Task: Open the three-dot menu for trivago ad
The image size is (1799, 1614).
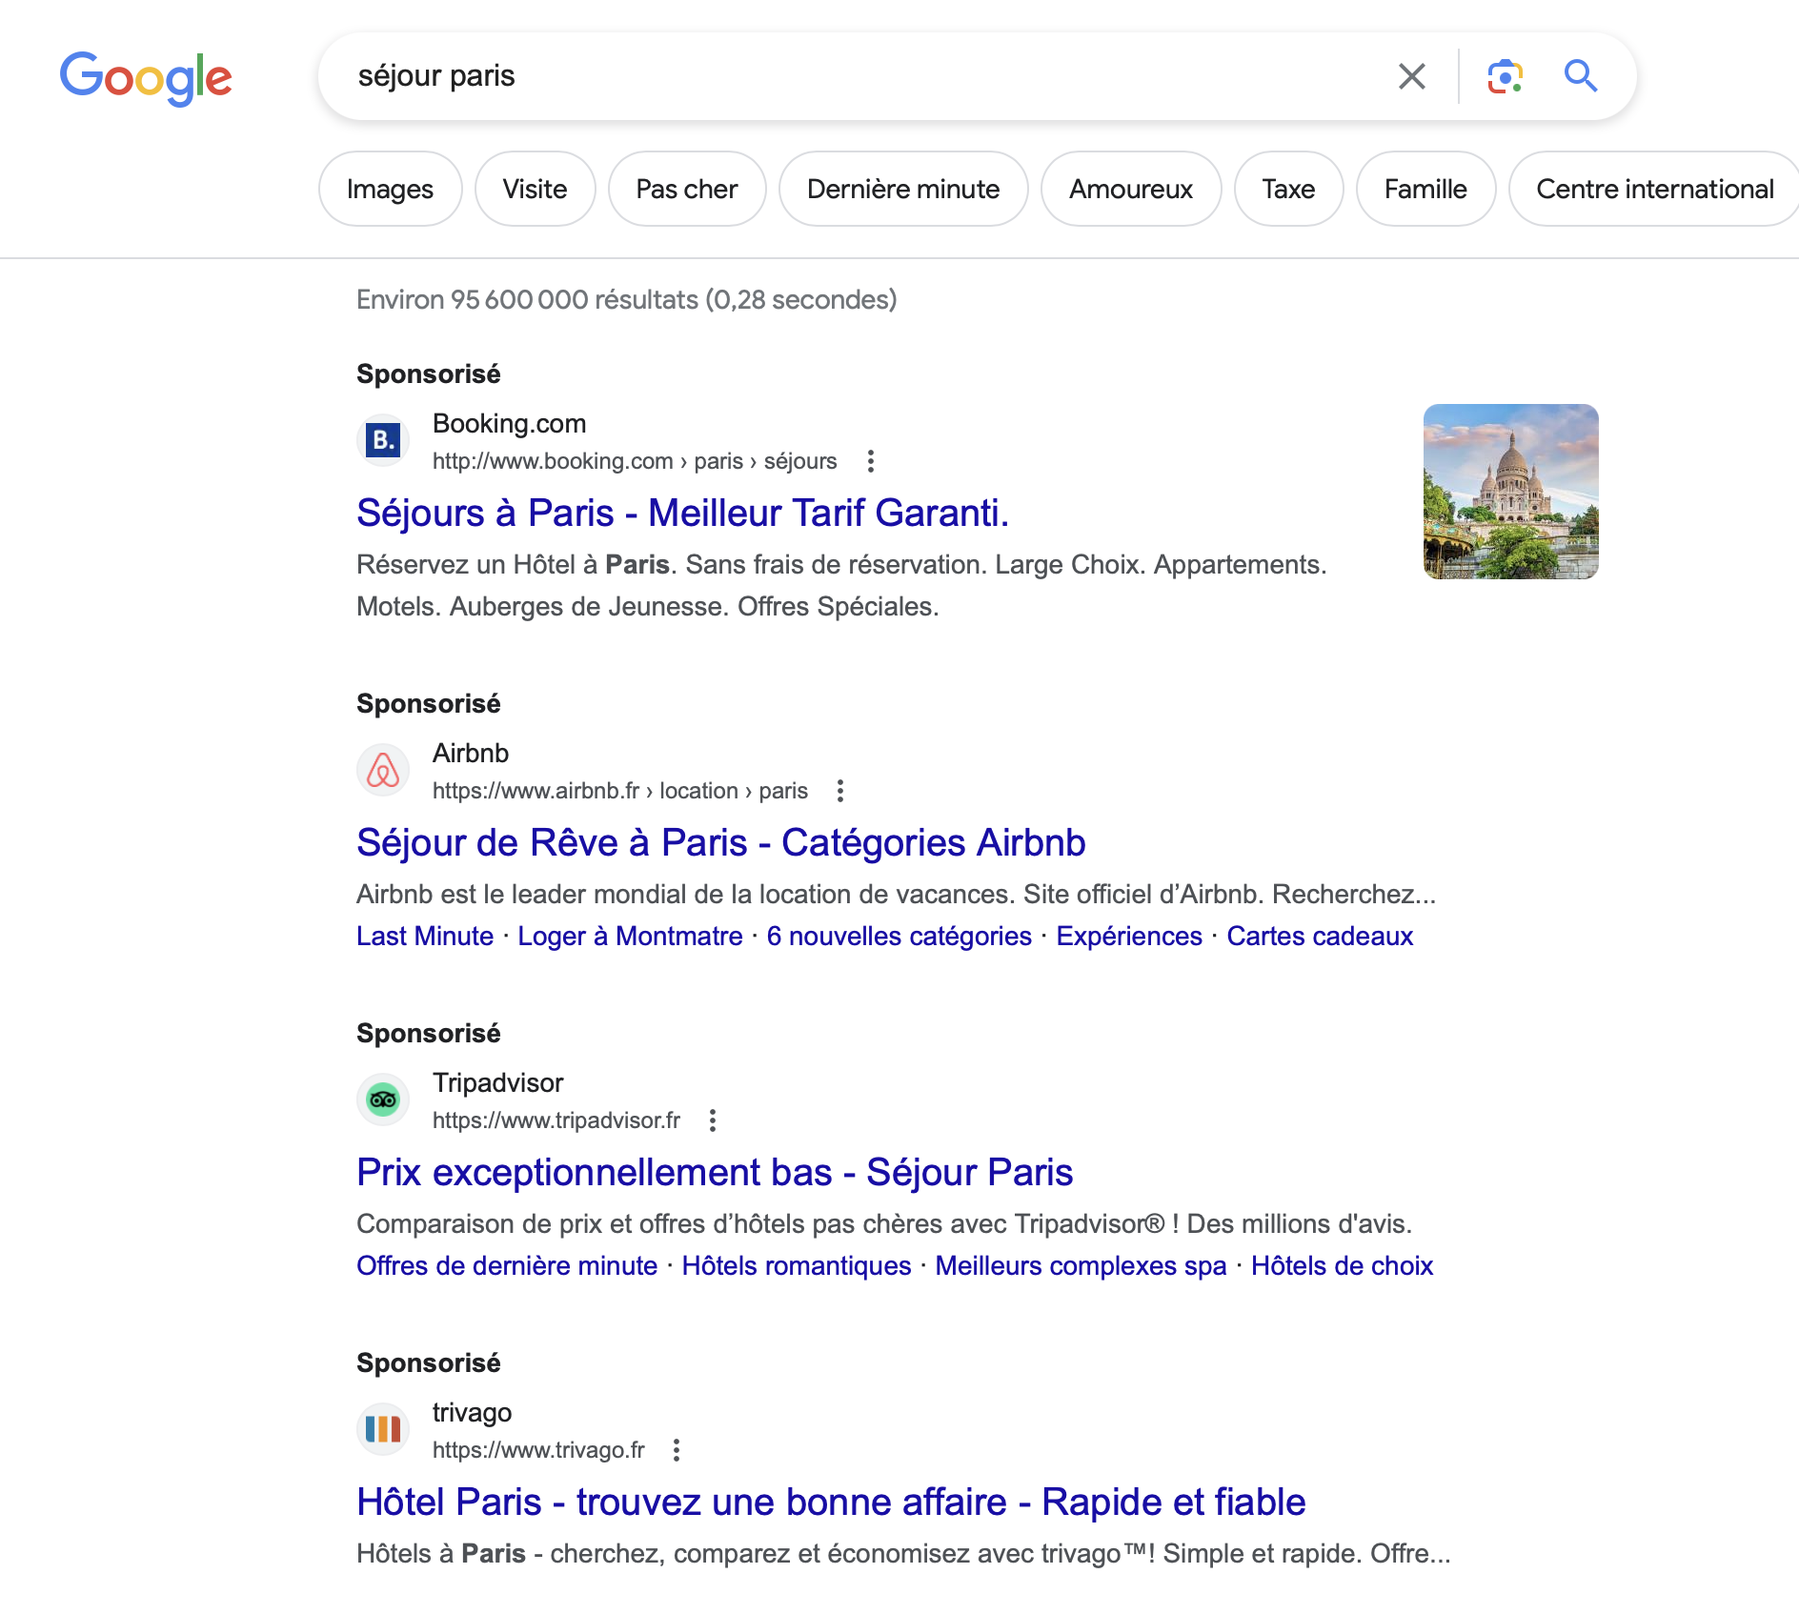Action: click(x=676, y=1450)
